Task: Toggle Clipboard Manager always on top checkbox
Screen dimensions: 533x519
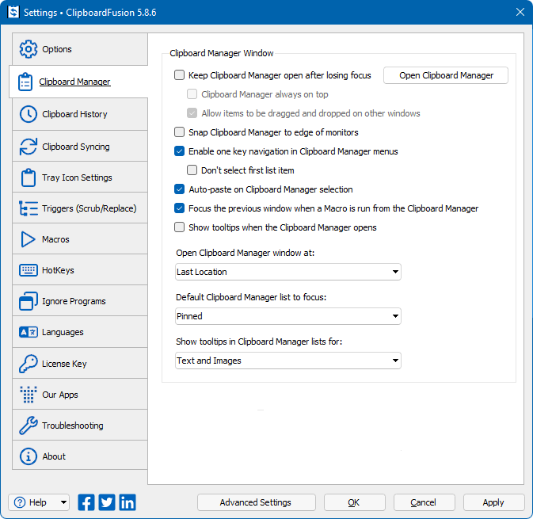Action: pos(192,93)
